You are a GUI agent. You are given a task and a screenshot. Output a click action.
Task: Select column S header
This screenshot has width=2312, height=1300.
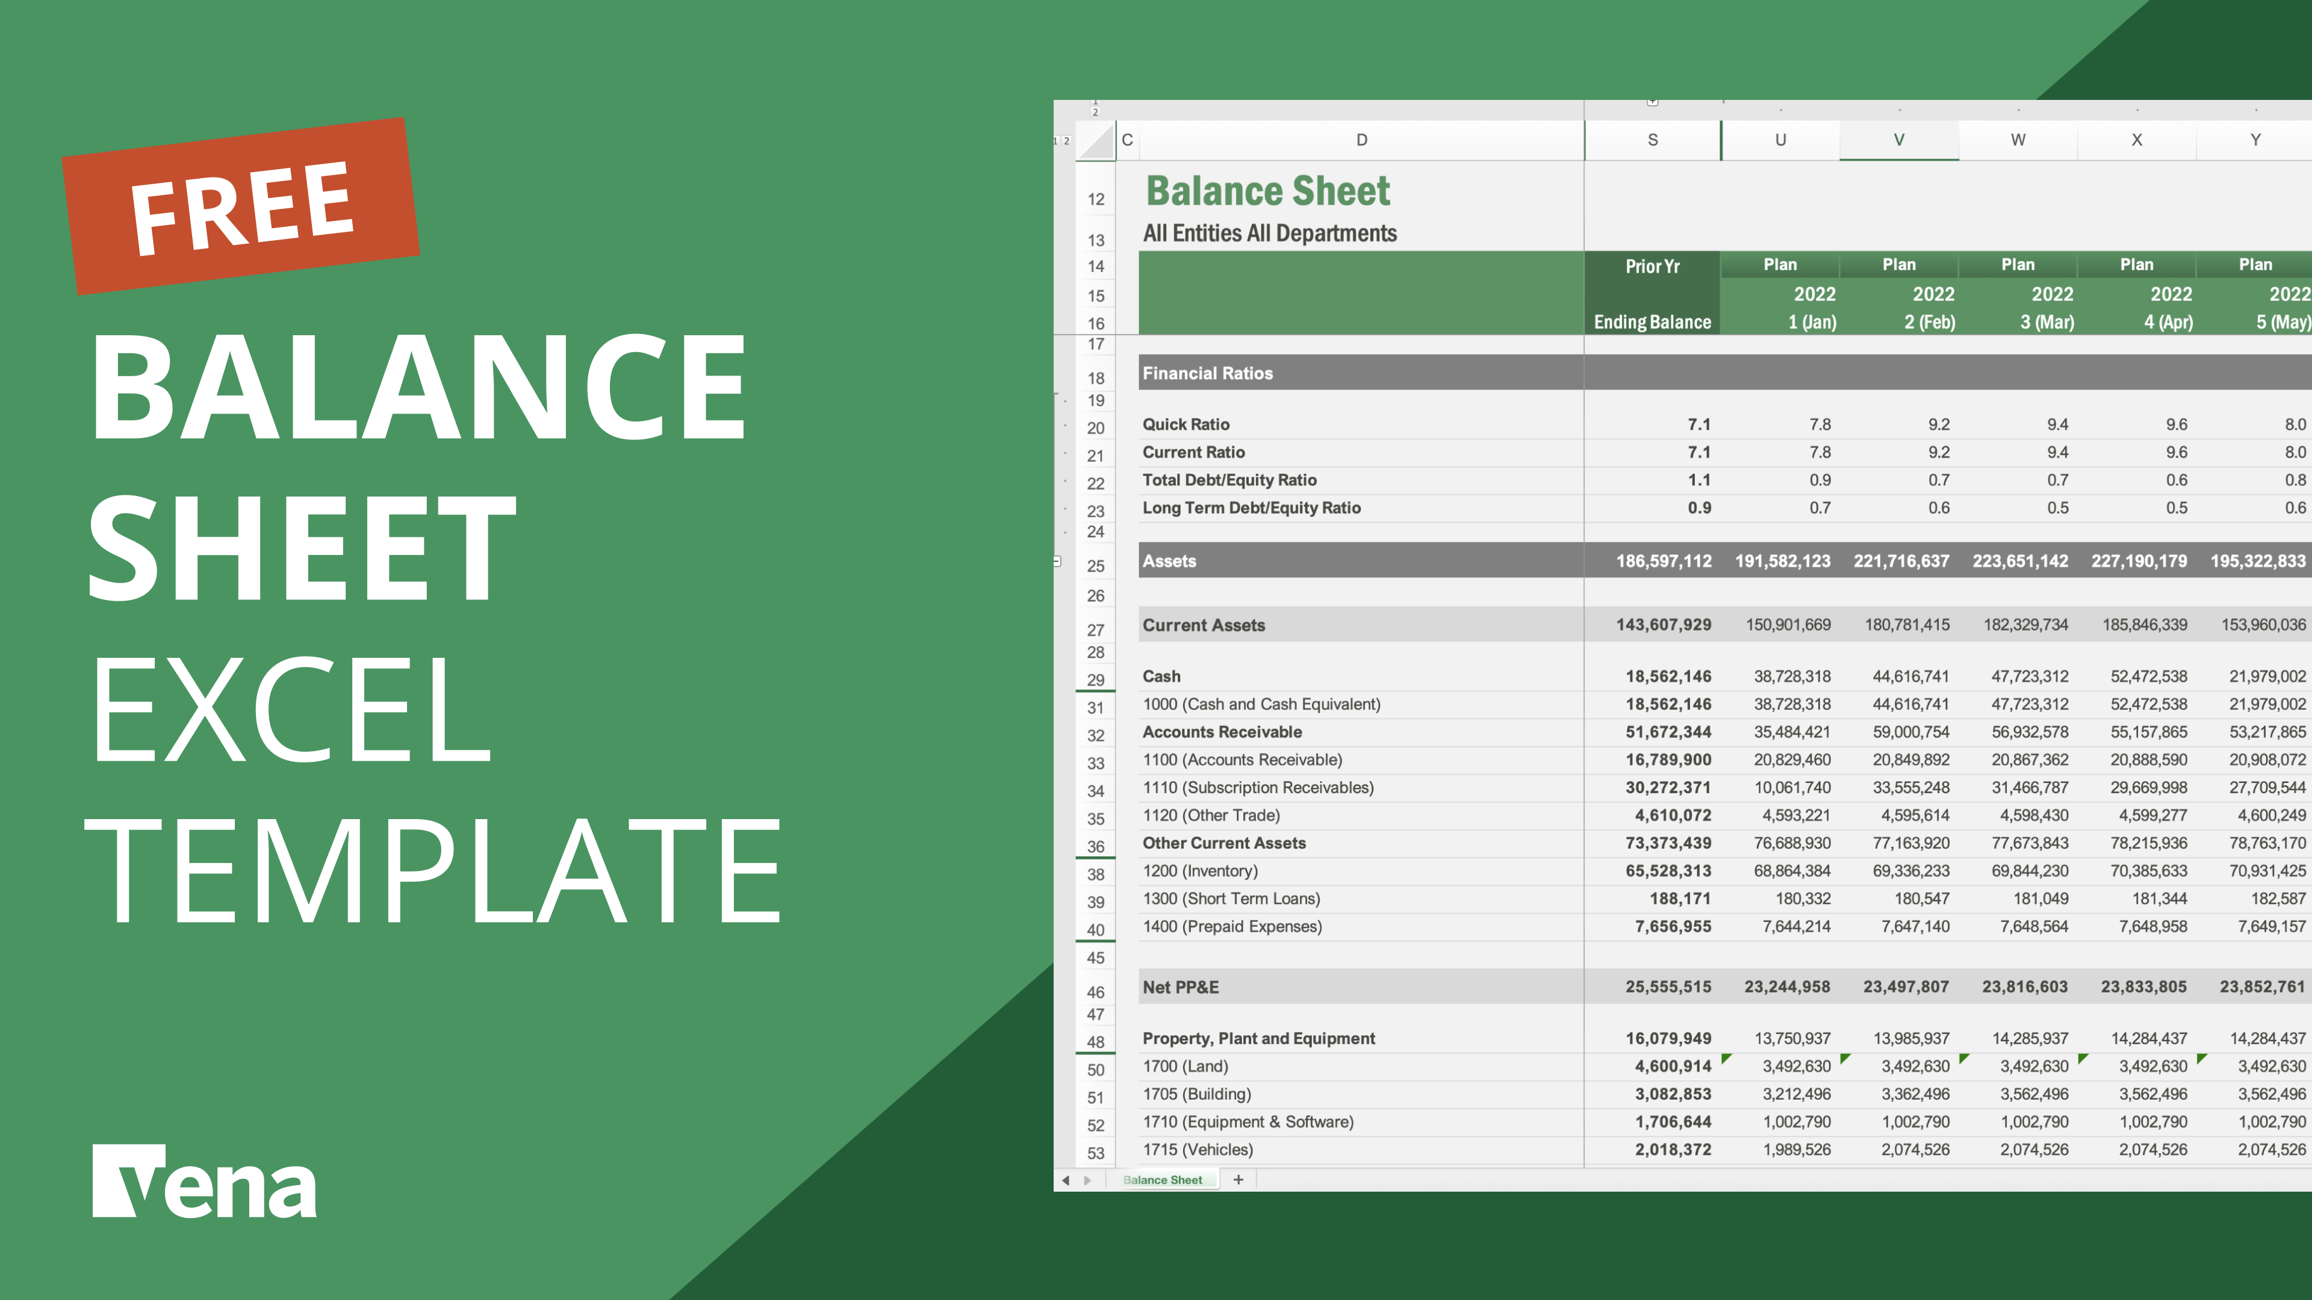[1652, 140]
